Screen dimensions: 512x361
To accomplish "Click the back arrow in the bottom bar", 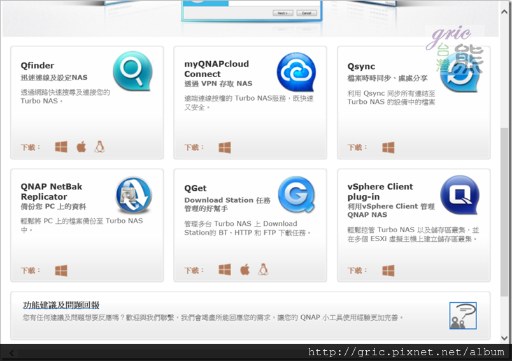I will click(11, 353).
